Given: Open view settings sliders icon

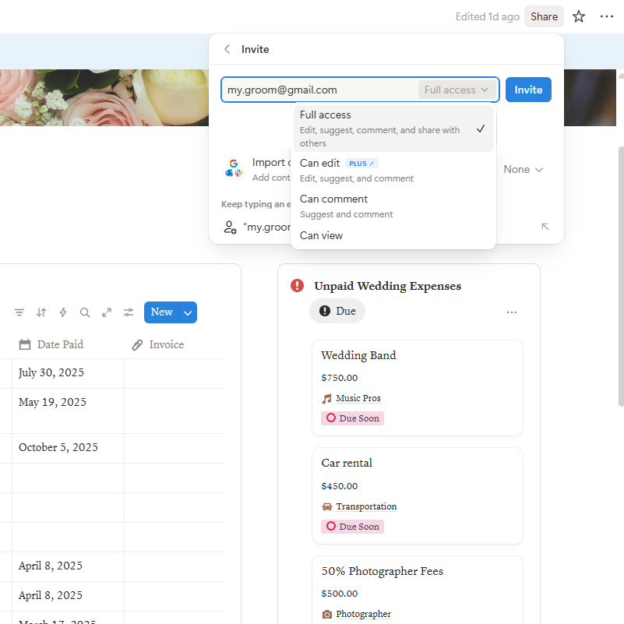Looking at the screenshot, I should click(129, 312).
